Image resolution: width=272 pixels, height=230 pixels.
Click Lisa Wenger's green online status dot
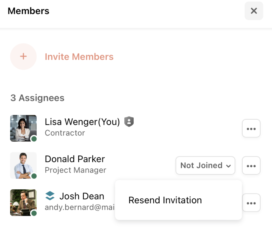point(34,139)
